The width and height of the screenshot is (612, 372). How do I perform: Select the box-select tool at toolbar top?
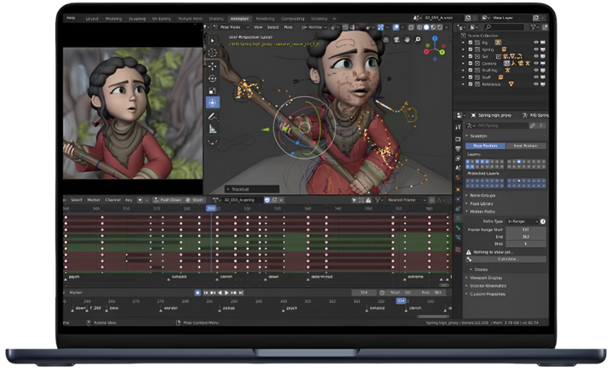point(212,40)
